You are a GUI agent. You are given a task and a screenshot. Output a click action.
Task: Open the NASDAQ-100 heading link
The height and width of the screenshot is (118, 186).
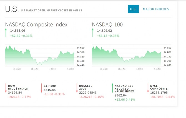[x=107, y=24]
